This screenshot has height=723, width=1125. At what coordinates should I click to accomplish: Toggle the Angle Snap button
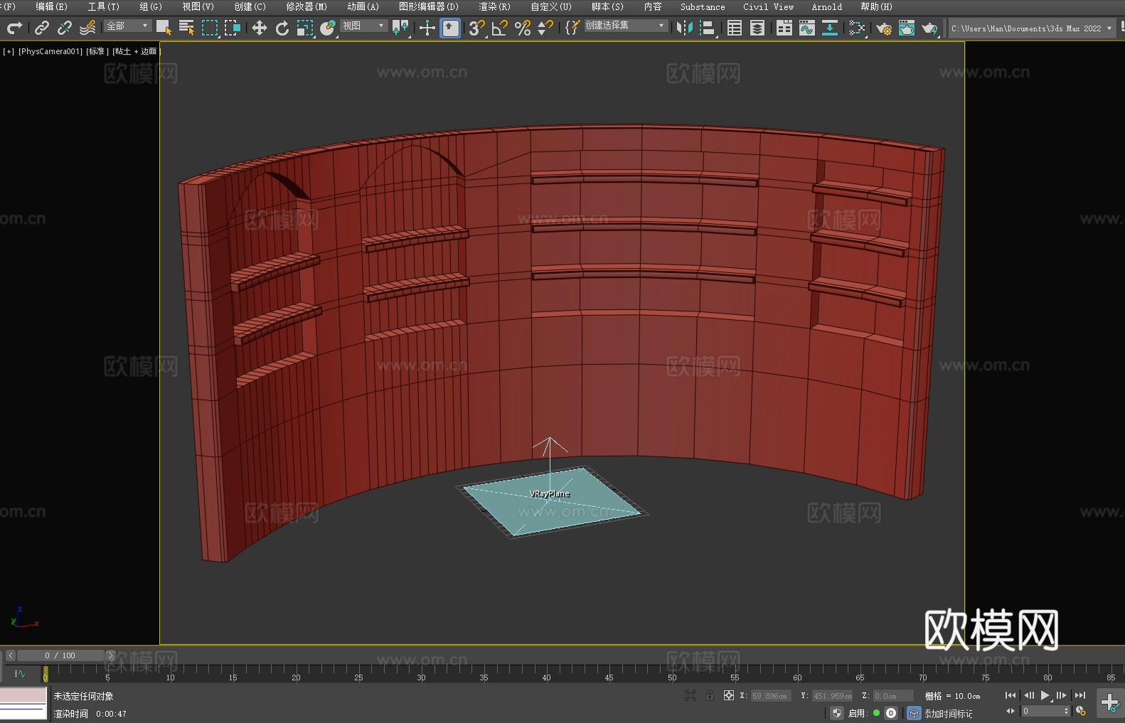[x=500, y=28]
